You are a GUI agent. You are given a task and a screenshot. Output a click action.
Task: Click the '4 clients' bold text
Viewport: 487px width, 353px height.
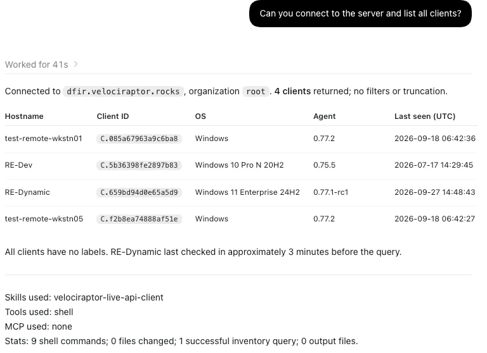pos(292,91)
